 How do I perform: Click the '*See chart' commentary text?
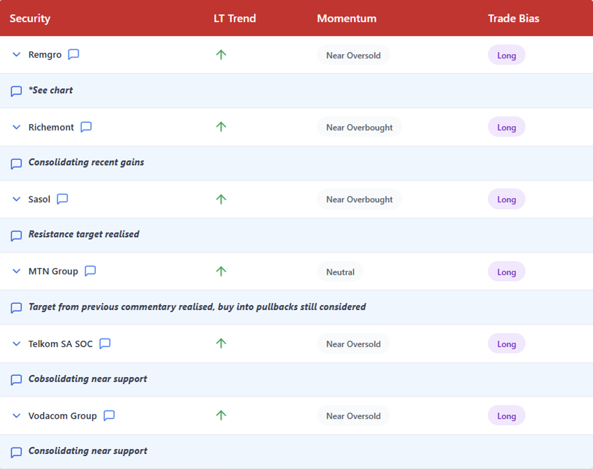[51, 90]
